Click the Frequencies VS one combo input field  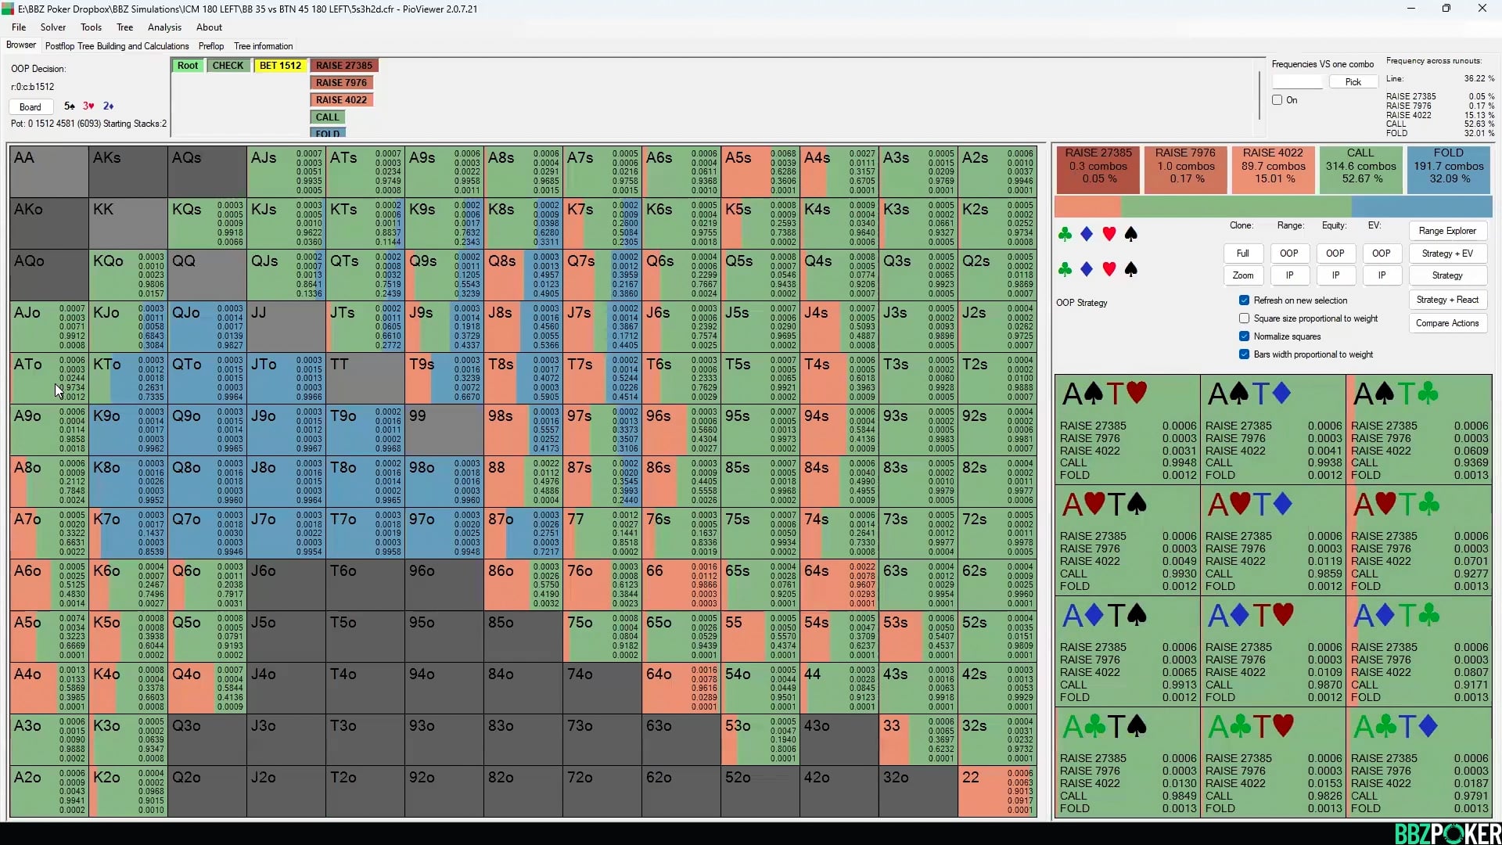click(1297, 82)
